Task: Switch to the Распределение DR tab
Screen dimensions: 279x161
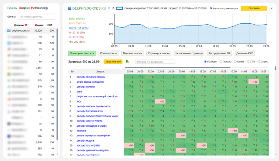Action: [220, 53]
